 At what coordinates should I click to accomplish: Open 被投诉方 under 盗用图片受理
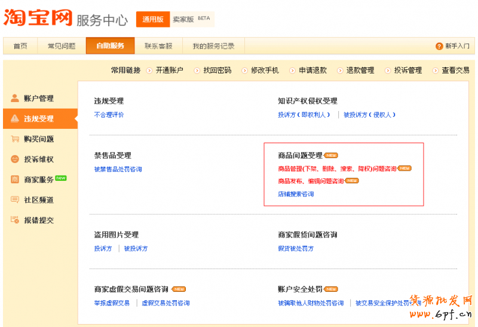point(136,248)
